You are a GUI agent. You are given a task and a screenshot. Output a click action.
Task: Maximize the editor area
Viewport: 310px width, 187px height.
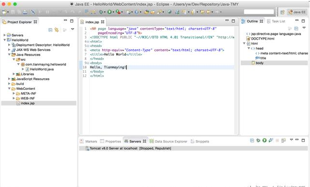point(233,21)
